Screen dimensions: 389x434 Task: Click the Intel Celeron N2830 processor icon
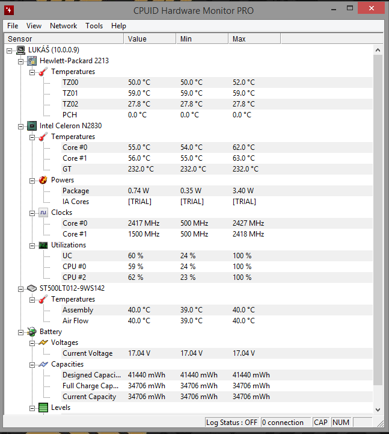(x=32, y=126)
